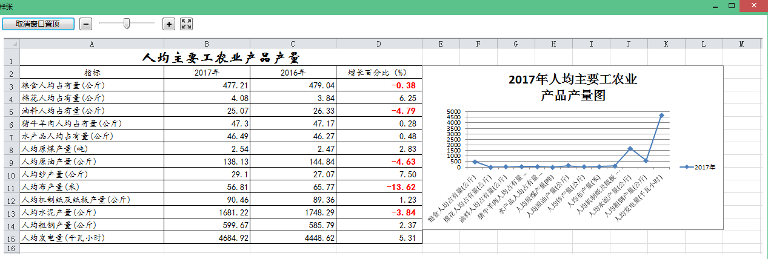Click the 取消窗口置顶 button
The height and width of the screenshot is (259, 768).
[38, 24]
